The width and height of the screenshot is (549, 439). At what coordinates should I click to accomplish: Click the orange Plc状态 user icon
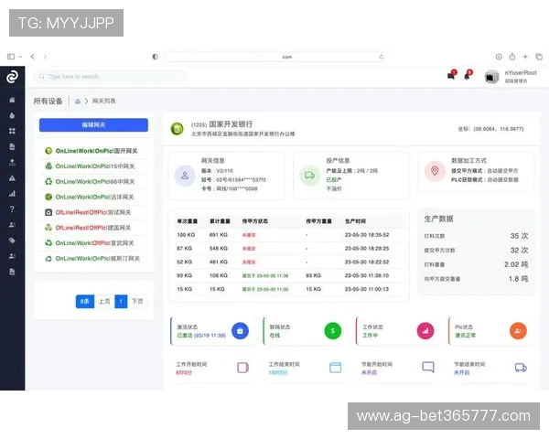[x=518, y=331]
